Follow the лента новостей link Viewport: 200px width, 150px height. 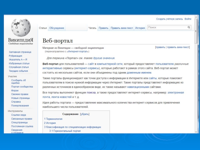coord(61,97)
